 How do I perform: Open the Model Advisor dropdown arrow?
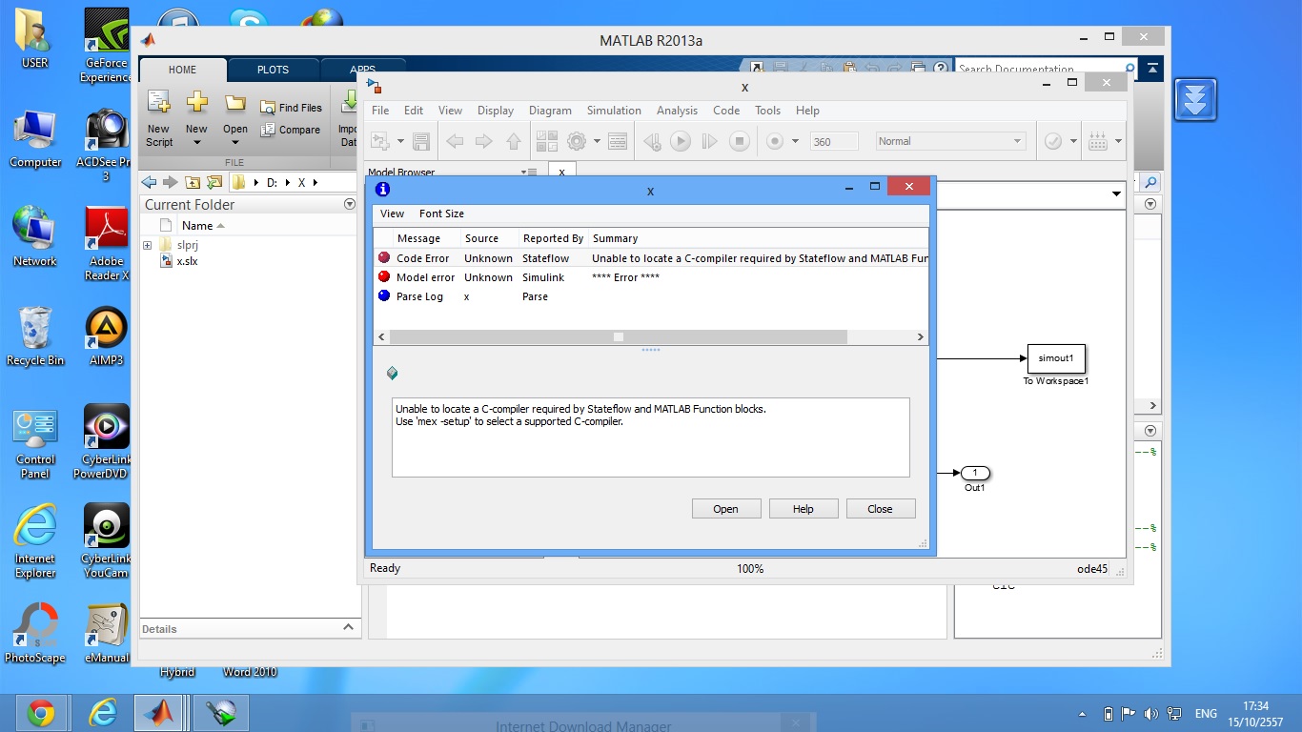click(1073, 141)
